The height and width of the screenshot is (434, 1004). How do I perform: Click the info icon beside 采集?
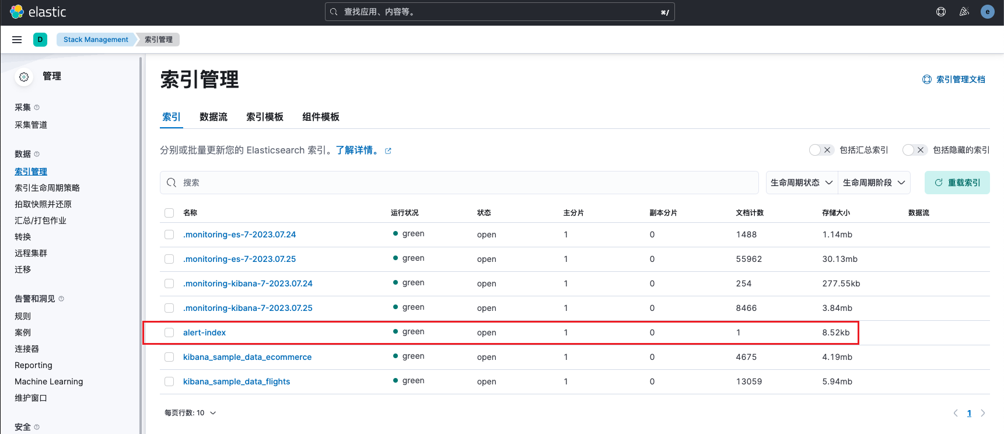click(x=37, y=107)
